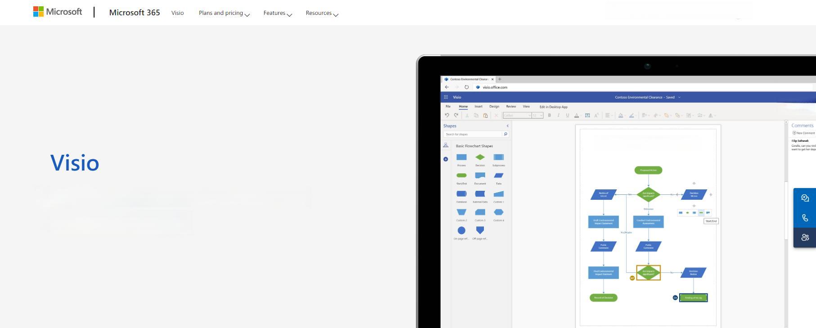Image resolution: width=816 pixels, height=328 pixels.
Task: Click the phone call floating button
Action: click(x=805, y=218)
